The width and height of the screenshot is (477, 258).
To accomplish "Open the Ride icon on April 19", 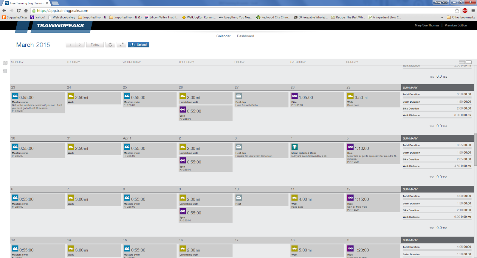I will click(x=351, y=249).
